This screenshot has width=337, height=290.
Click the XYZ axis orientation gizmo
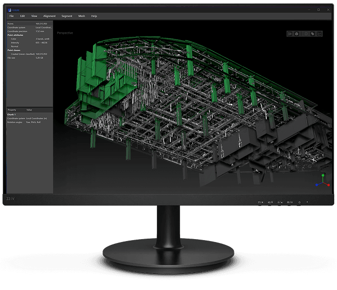point(323,181)
